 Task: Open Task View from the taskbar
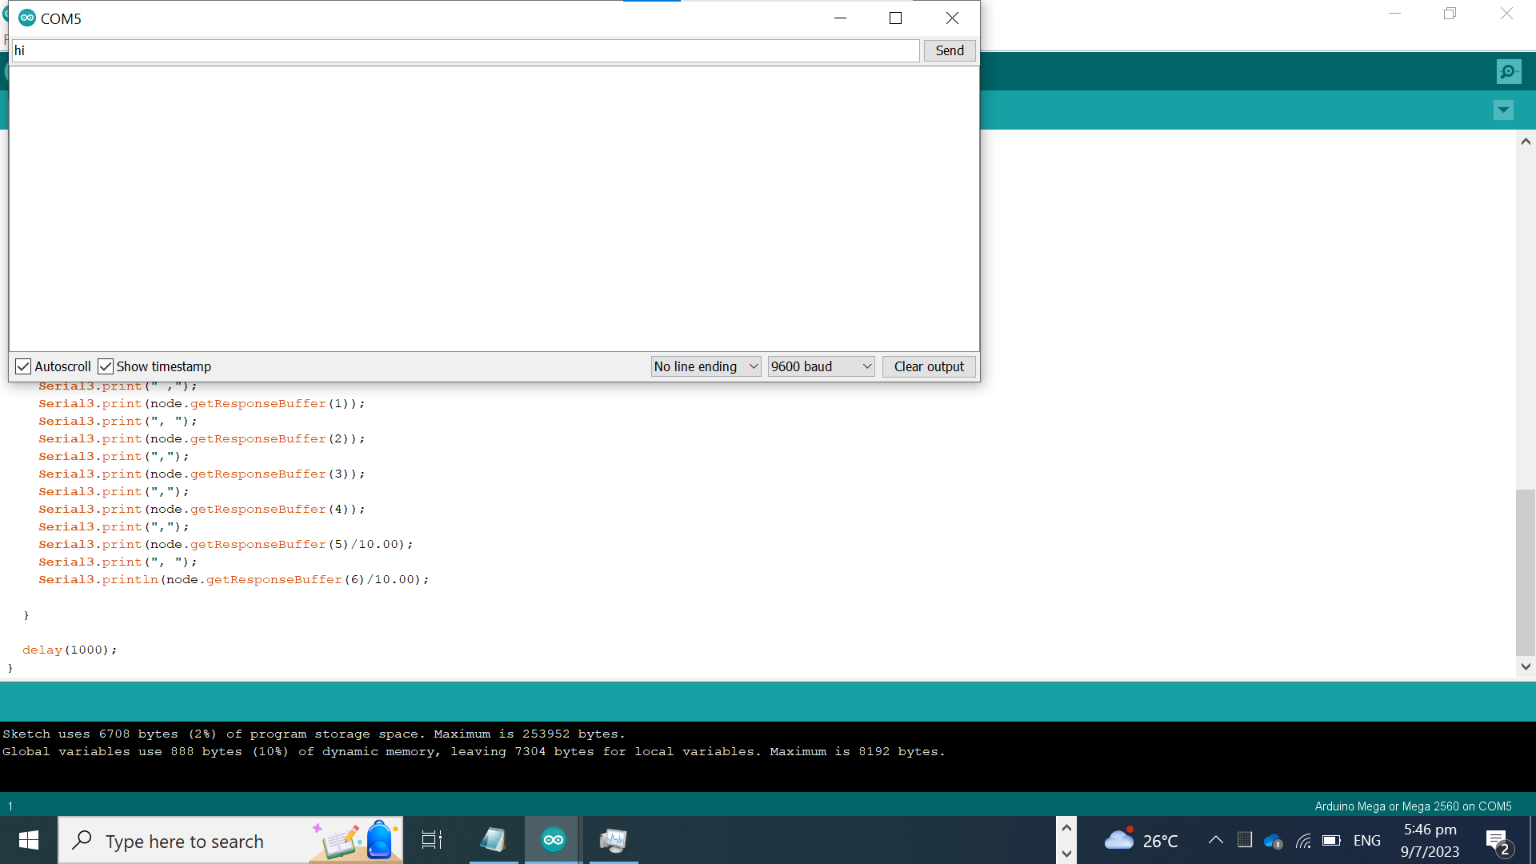click(x=431, y=840)
